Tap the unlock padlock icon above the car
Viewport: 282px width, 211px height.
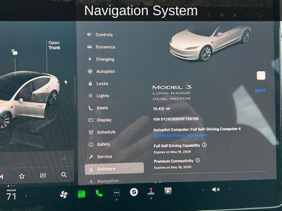(15, 52)
